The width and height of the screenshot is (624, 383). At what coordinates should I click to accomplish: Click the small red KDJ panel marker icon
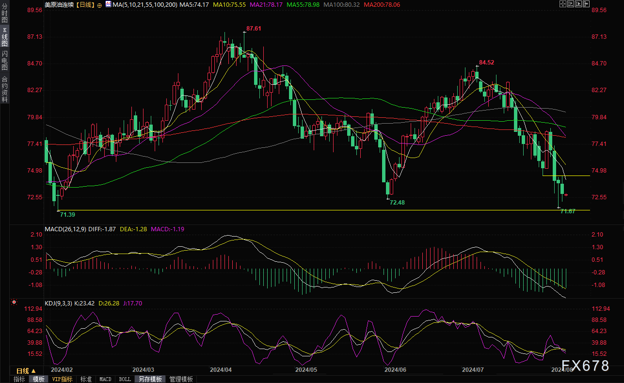[14, 302]
